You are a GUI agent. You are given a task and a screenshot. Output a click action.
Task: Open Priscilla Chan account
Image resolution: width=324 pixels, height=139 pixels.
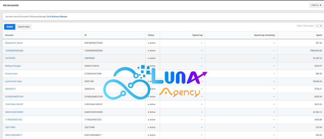point(11,74)
